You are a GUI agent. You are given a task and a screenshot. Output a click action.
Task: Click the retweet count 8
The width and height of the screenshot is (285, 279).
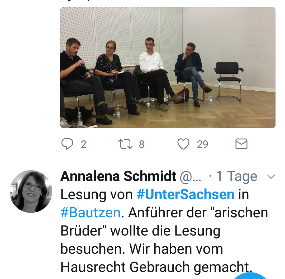pyautogui.click(x=142, y=144)
